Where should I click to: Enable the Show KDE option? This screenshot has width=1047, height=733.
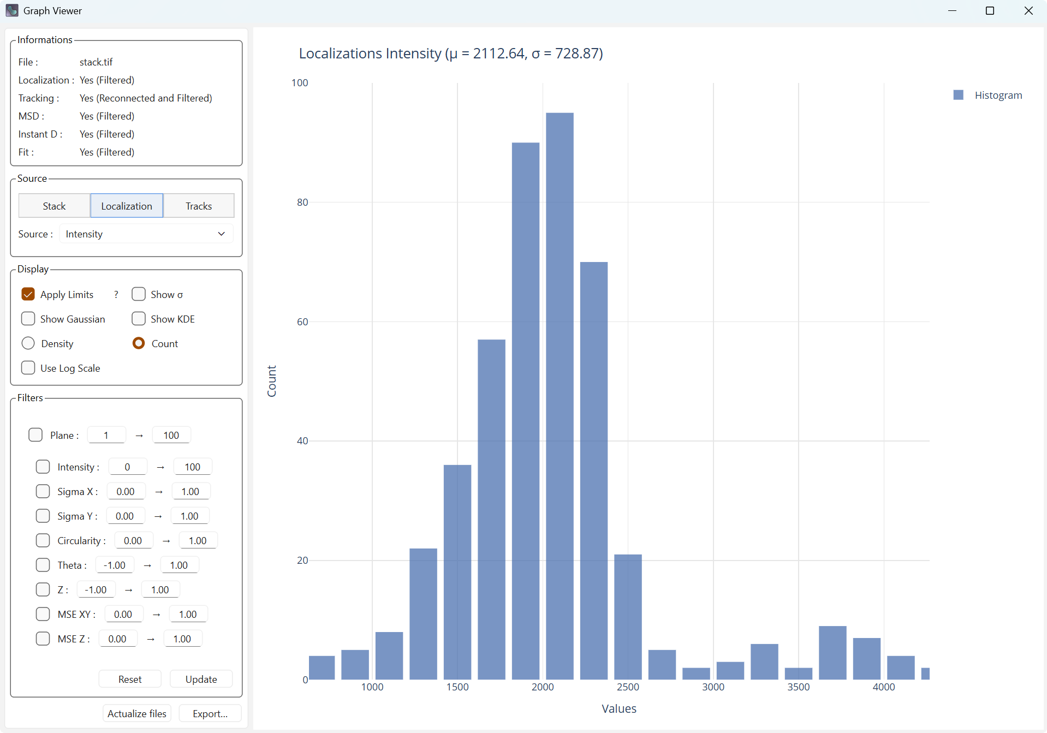coord(139,319)
